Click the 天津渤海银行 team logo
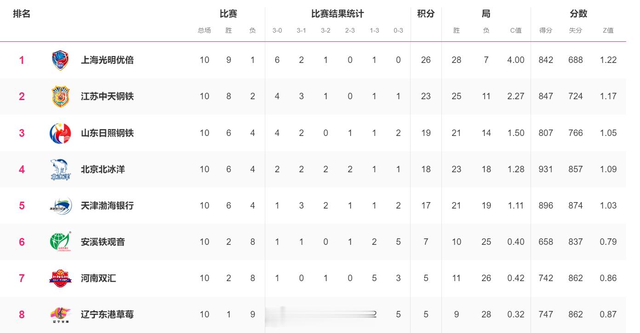The image size is (640, 333). click(60, 205)
